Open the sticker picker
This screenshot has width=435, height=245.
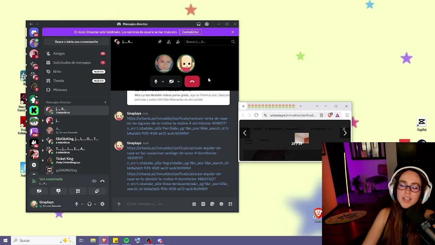click(x=212, y=204)
